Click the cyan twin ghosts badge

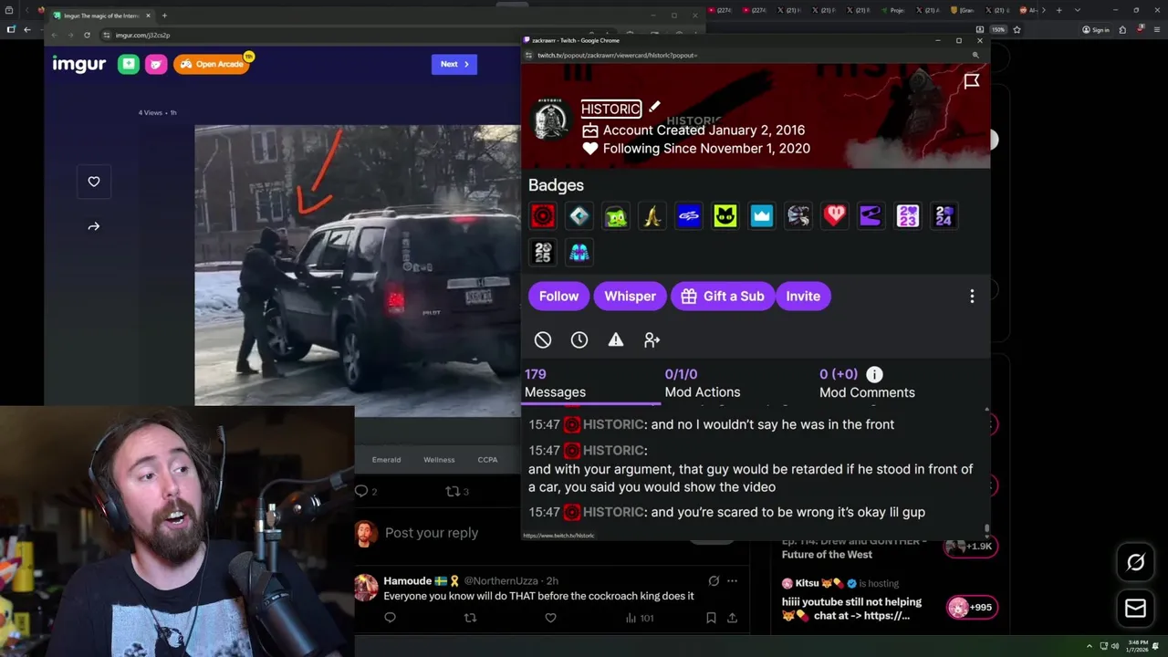point(579,253)
